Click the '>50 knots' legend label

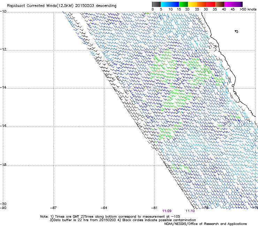(248, 9)
